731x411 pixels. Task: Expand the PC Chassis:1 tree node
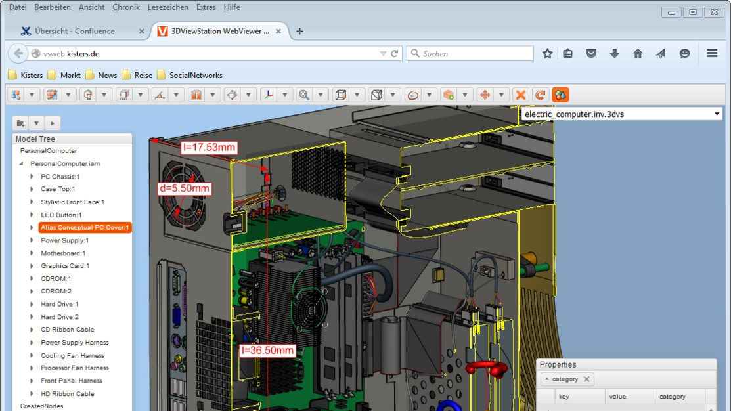tap(32, 177)
